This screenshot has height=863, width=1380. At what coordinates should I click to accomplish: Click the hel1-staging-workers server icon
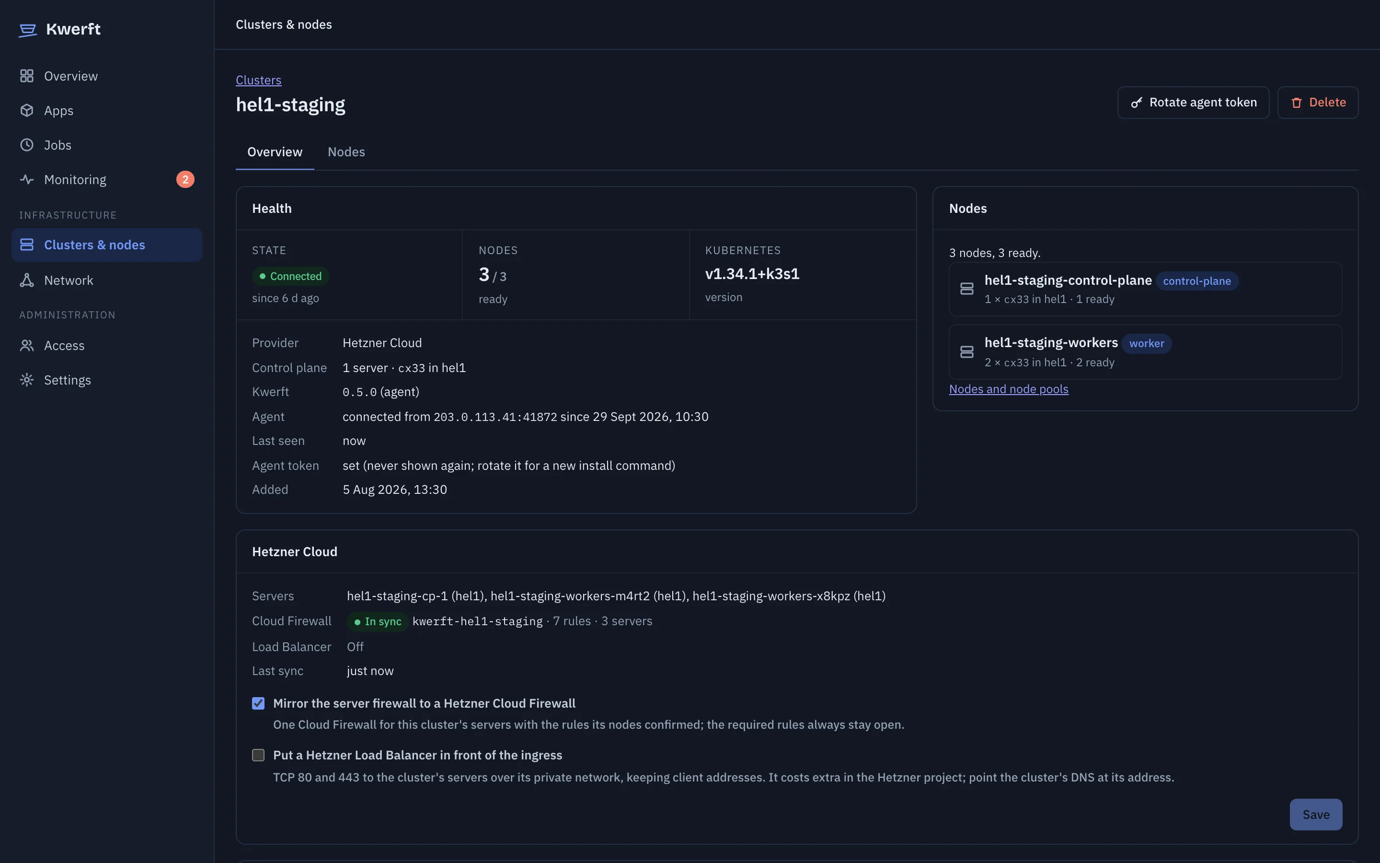tap(966, 352)
